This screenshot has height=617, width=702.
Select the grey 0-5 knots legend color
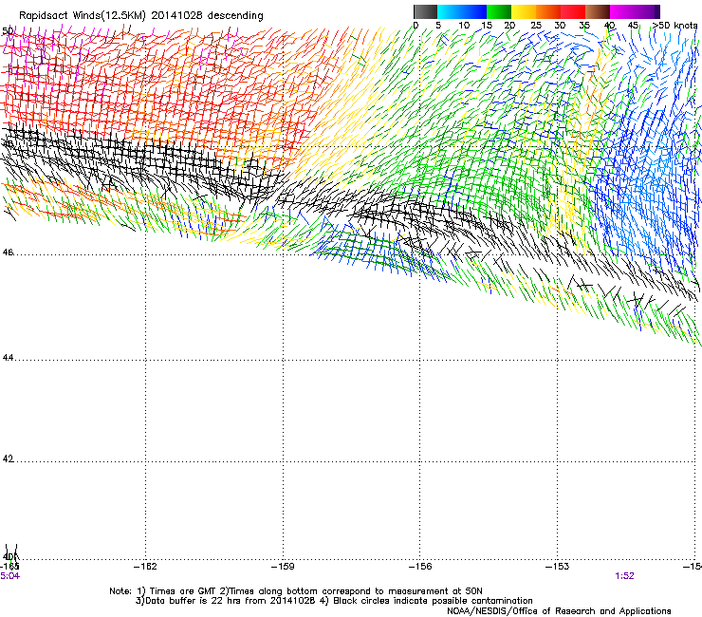point(426,11)
